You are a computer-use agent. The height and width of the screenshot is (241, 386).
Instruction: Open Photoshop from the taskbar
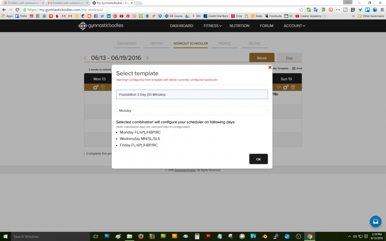point(107,236)
